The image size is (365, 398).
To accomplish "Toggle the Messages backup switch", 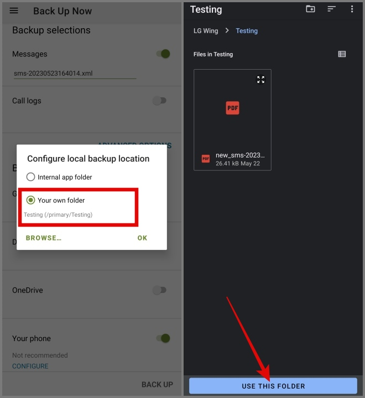I will [162, 54].
